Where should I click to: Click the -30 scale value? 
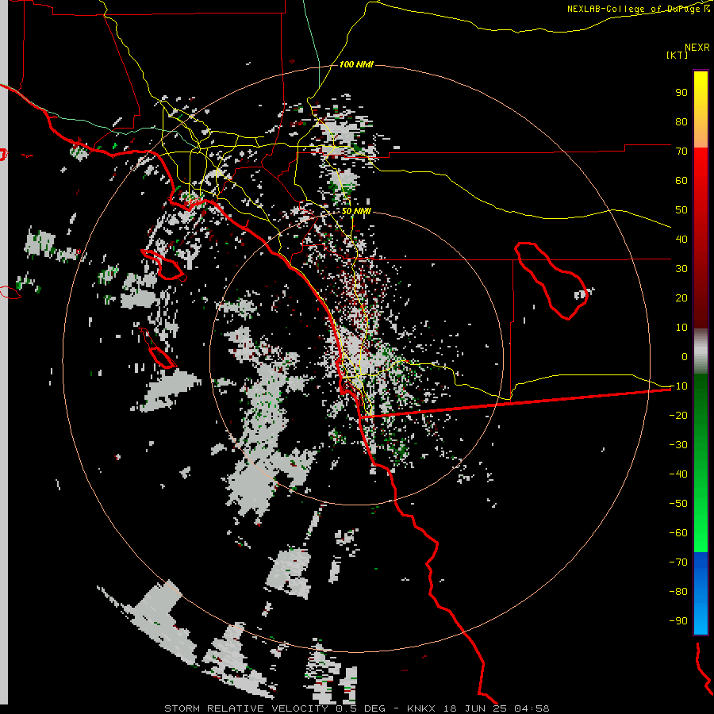tap(678, 445)
